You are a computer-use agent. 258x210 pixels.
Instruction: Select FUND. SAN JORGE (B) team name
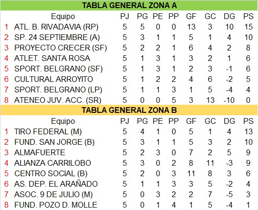pos(54,142)
